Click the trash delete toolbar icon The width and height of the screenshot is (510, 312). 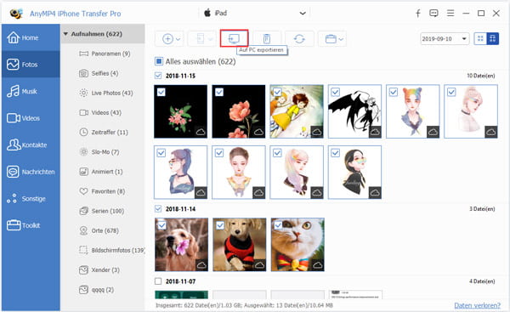pos(267,39)
